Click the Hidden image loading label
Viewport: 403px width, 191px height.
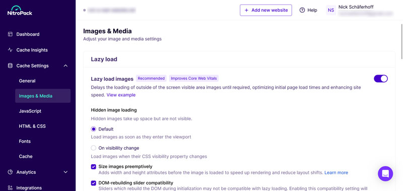(114, 110)
